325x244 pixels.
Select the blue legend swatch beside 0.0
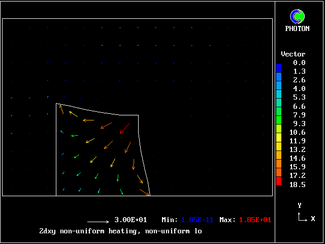coord(279,67)
